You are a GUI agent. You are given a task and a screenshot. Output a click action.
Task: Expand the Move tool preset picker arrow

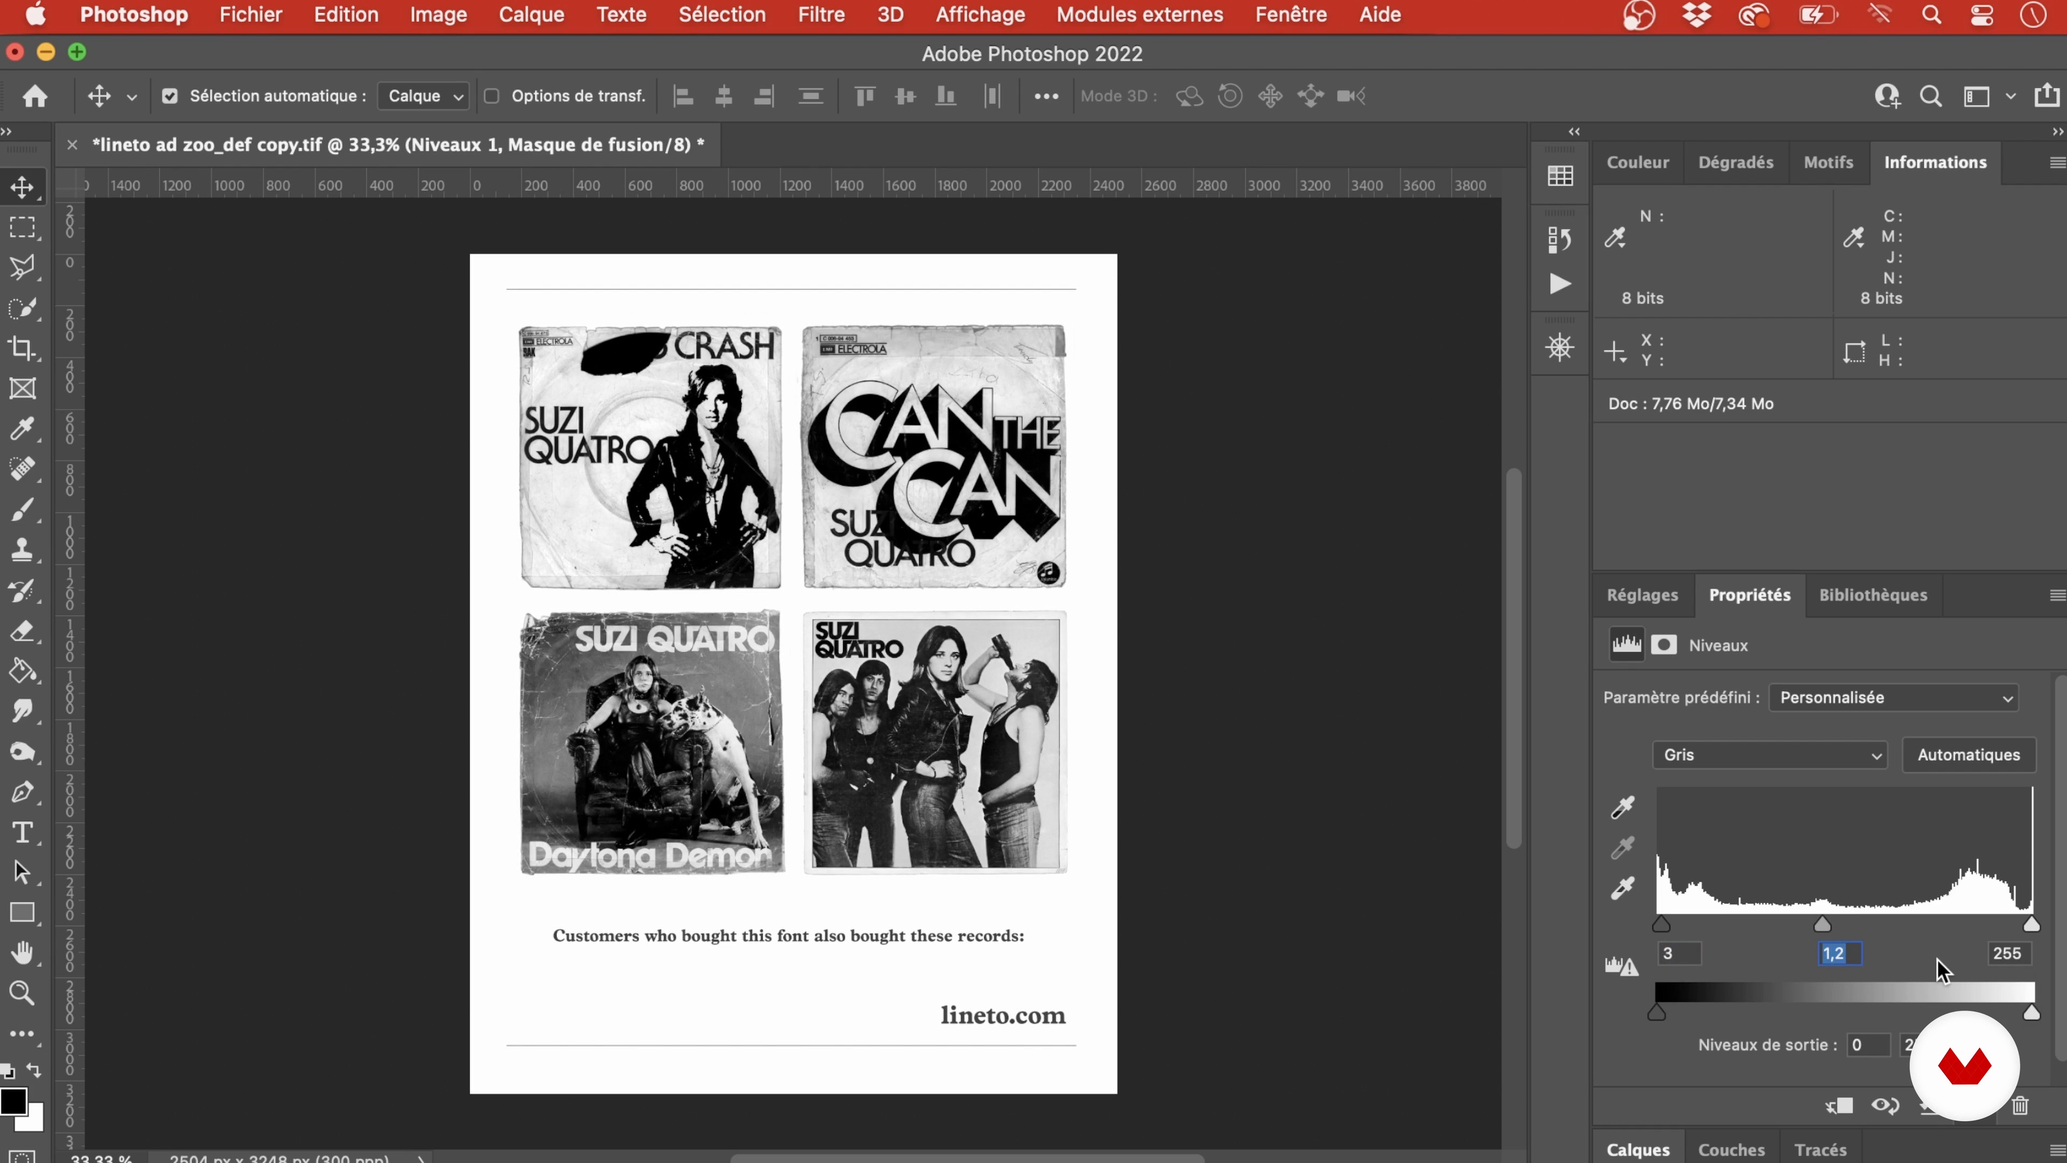pos(132,97)
